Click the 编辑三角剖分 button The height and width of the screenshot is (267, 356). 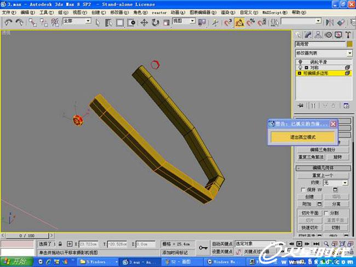tap(323, 149)
